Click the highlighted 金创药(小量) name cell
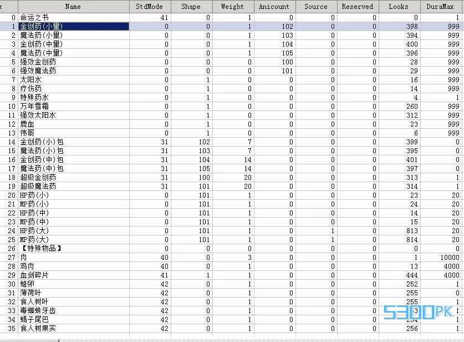Screen dimensions: 464x342 tap(74, 27)
